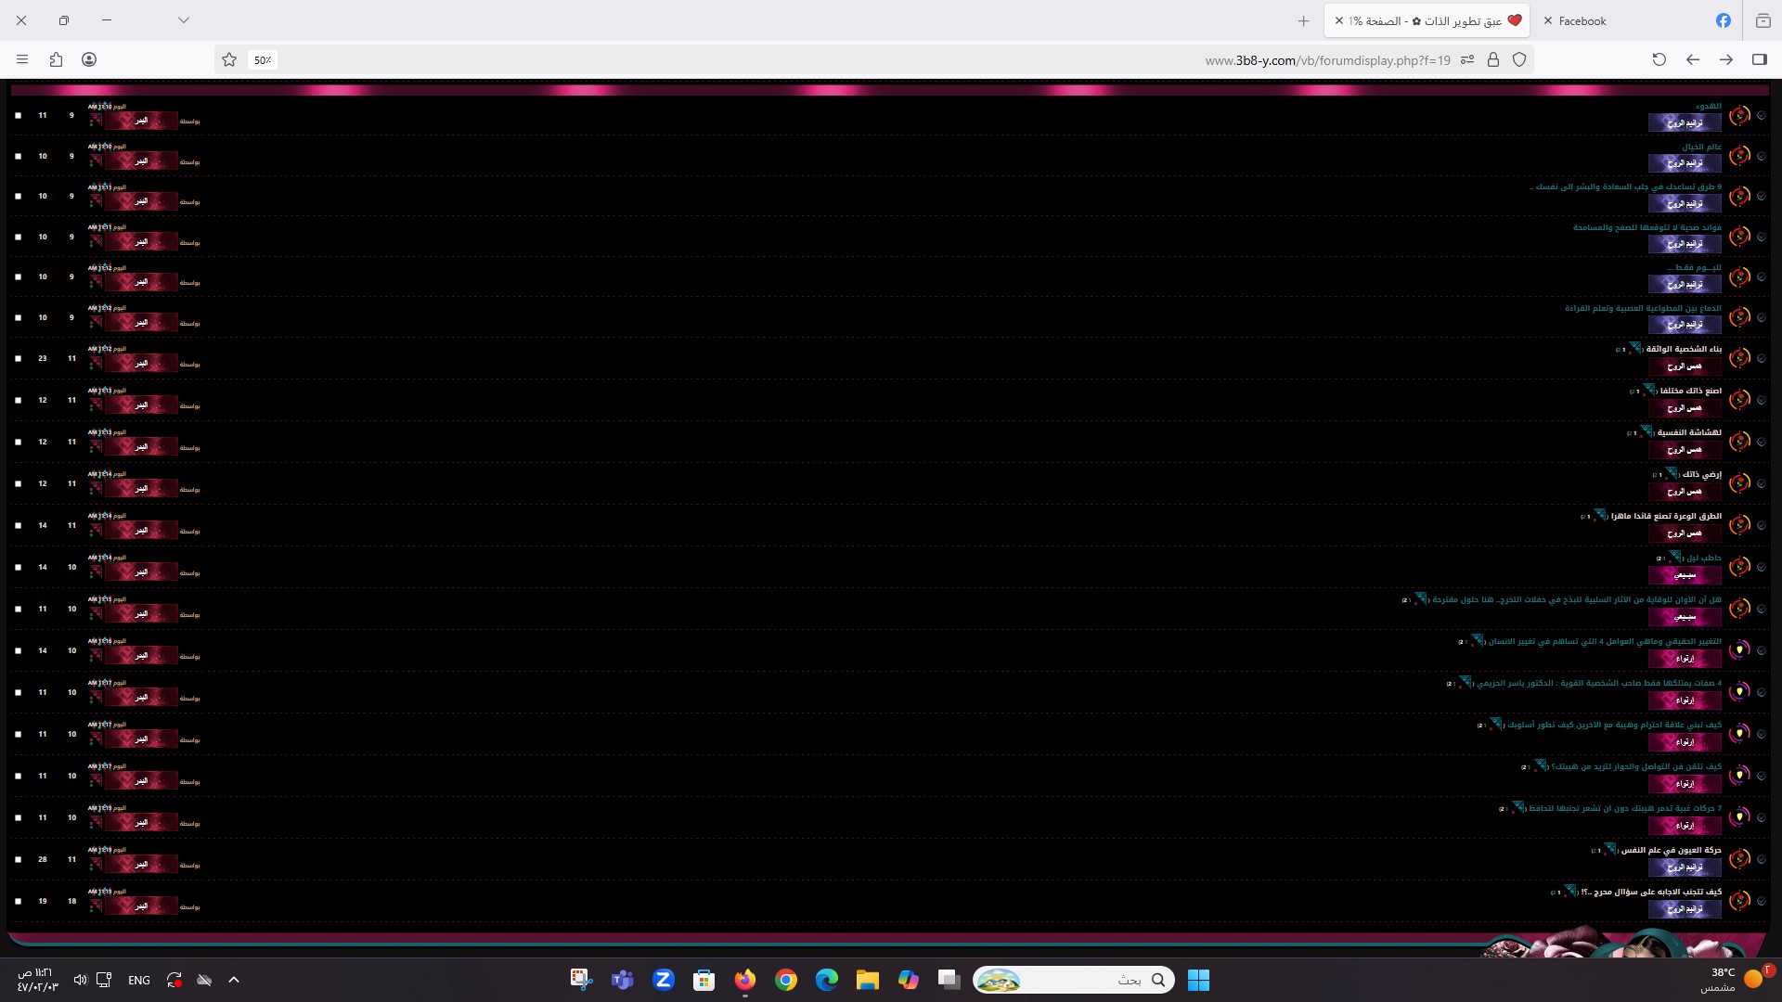Check the checkbox for the الهدوء thread row
Image resolution: width=1782 pixels, height=1002 pixels.
(18, 116)
